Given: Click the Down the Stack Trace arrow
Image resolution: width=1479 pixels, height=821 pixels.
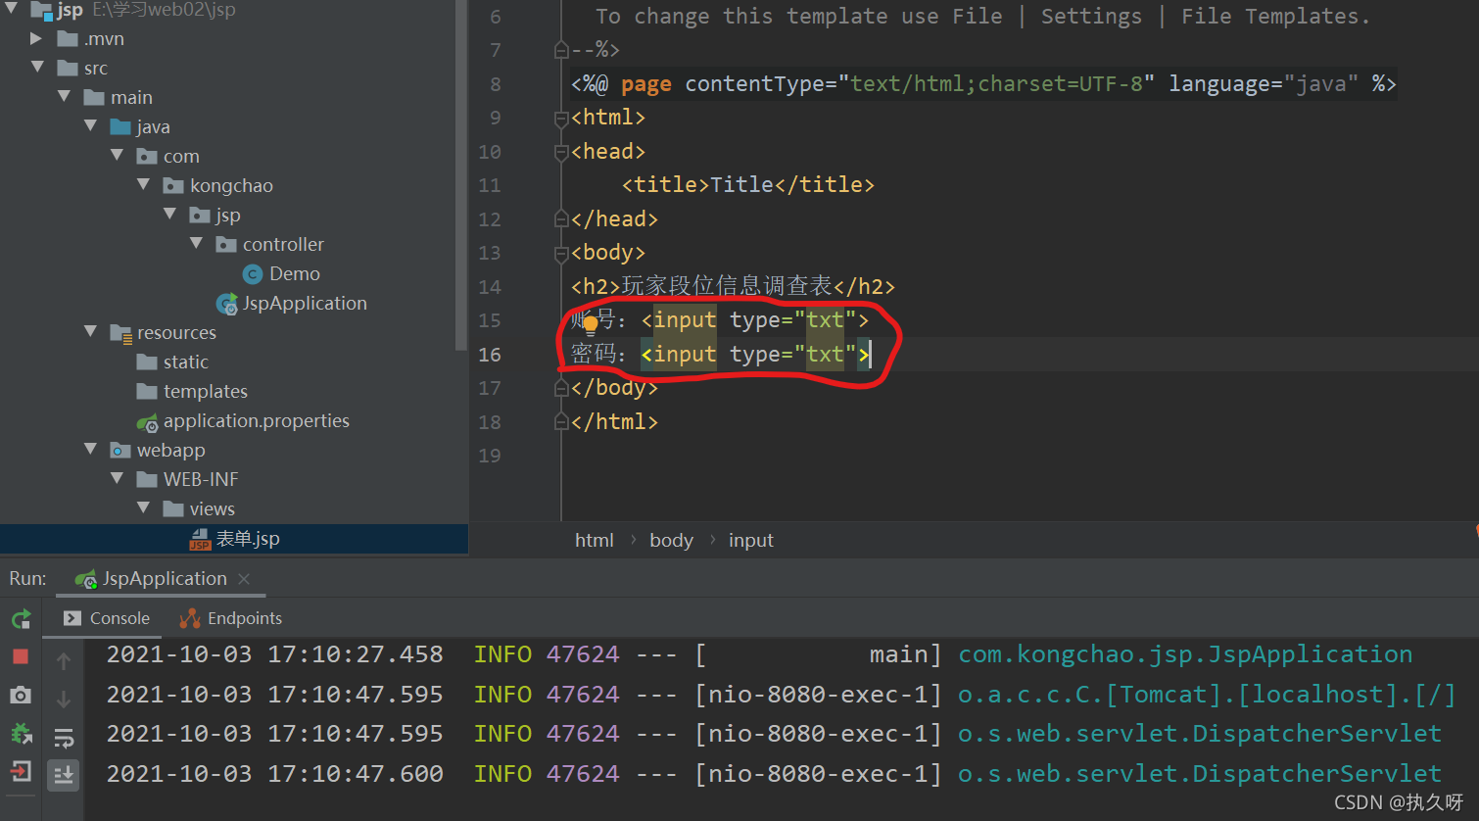Looking at the screenshot, I should pyautogui.click(x=64, y=700).
